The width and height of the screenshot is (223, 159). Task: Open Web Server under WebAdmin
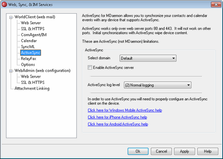coord(31,76)
